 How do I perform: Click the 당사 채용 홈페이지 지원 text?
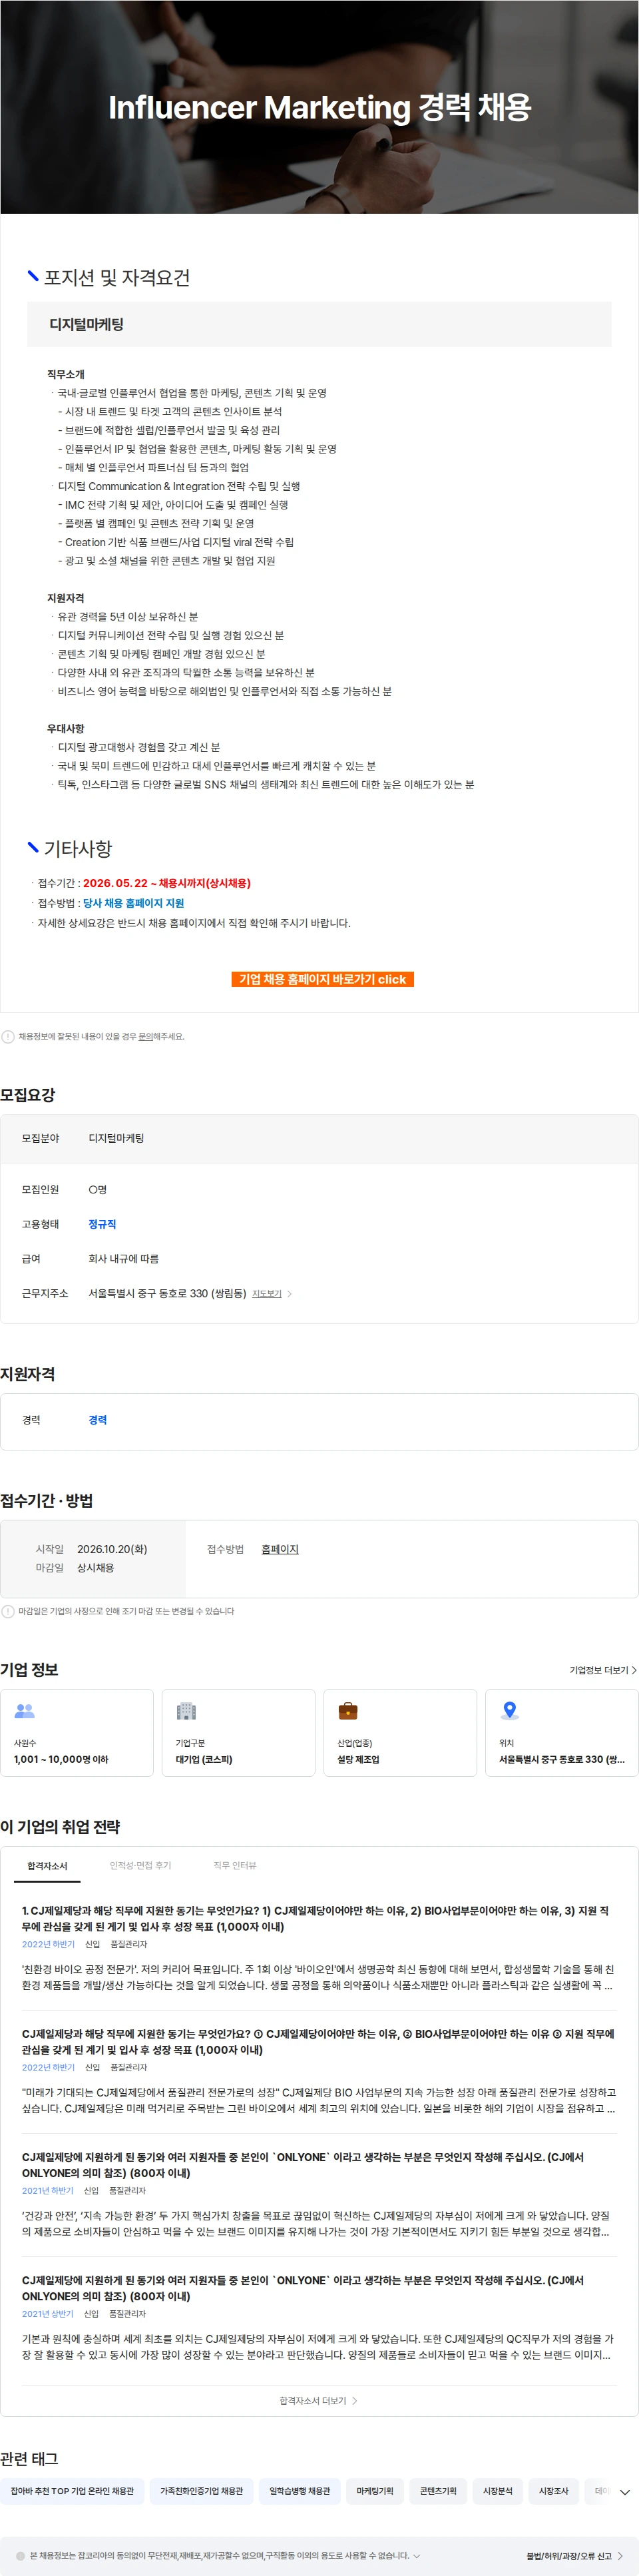(x=133, y=903)
